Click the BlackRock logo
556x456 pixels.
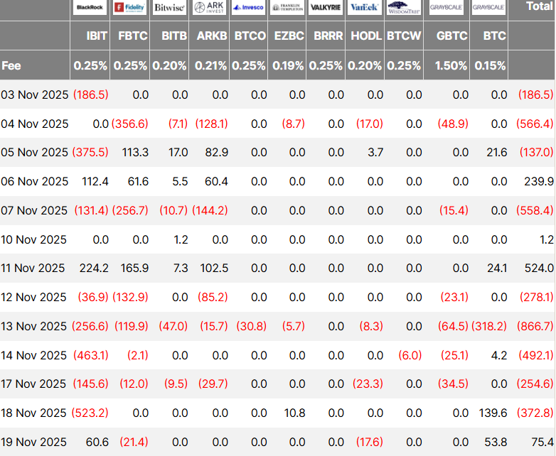(x=90, y=8)
